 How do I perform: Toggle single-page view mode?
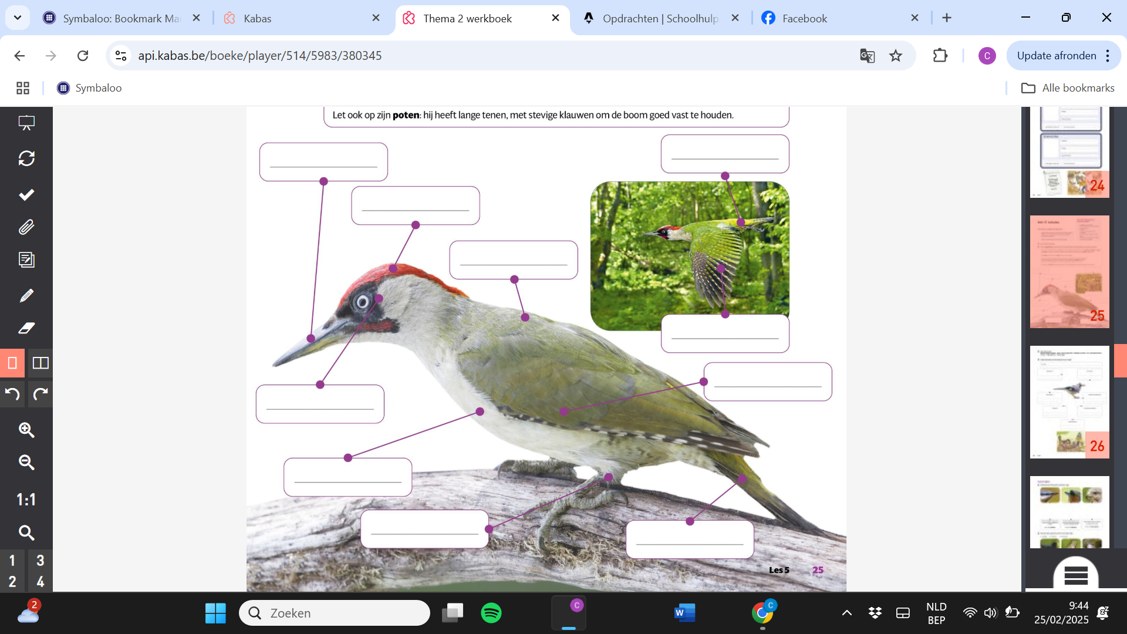13,363
